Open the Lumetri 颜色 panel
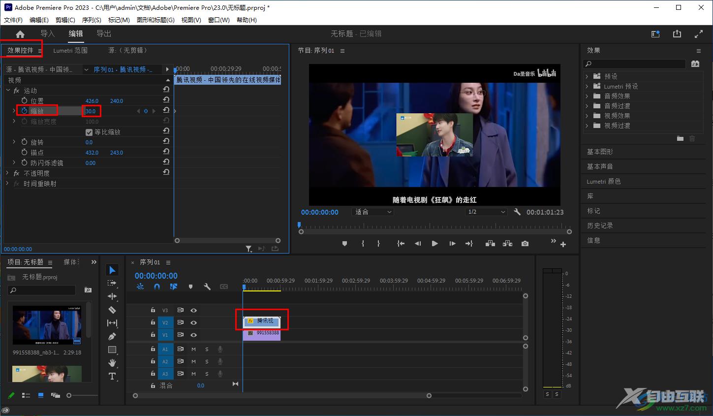 [x=604, y=181]
